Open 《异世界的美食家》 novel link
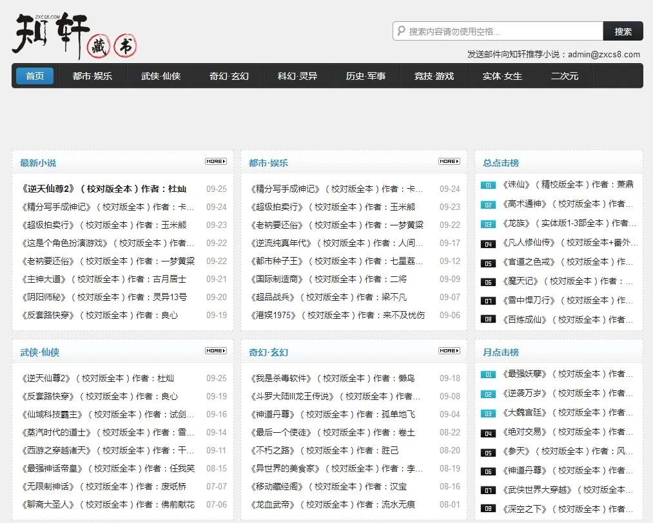This screenshot has height=523, width=653. pos(336,468)
